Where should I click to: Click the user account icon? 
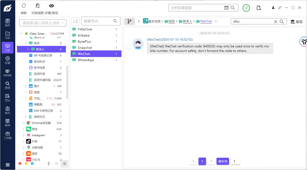pos(273,8)
